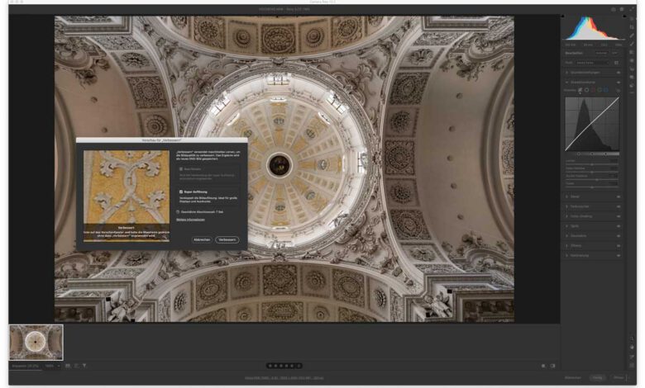Open the filmstrip sort options icon
645x388 pixels.
tap(77, 366)
